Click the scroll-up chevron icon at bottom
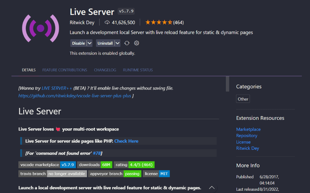The height and width of the screenshot is (193, 310). pyautogui.click(x=212, y=188)
